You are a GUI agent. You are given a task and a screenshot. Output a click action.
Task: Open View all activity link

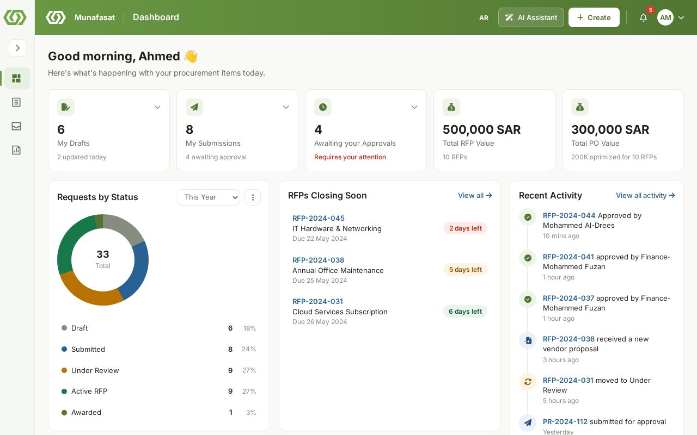click(645, 195)
